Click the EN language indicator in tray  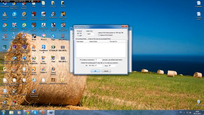(x=181, y=112)
